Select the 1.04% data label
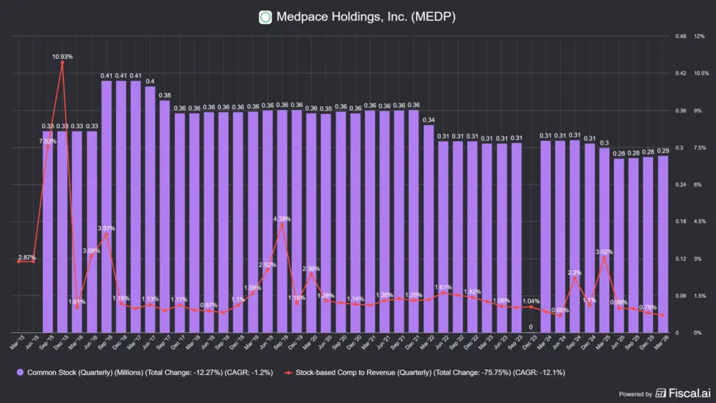Image resolution: width=716 pixels, height=403 pixels. pyautogui.click(x=531, y=301)
